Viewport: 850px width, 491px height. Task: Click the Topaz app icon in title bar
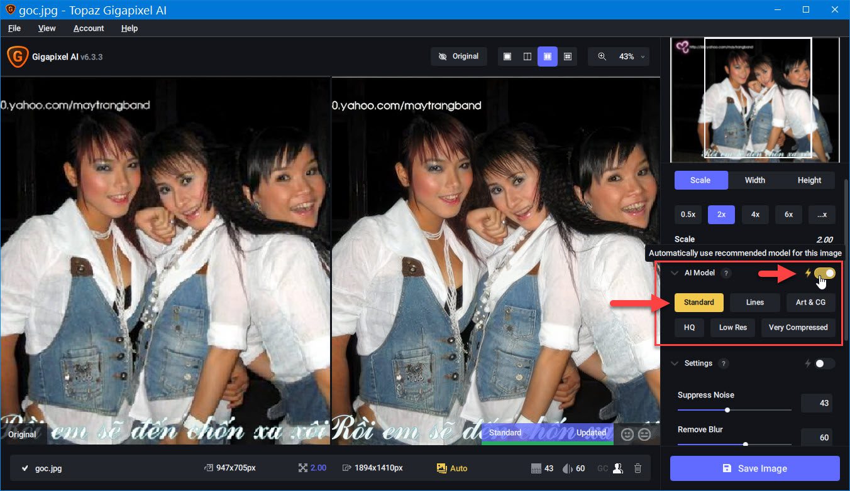(x=10, y=10)
